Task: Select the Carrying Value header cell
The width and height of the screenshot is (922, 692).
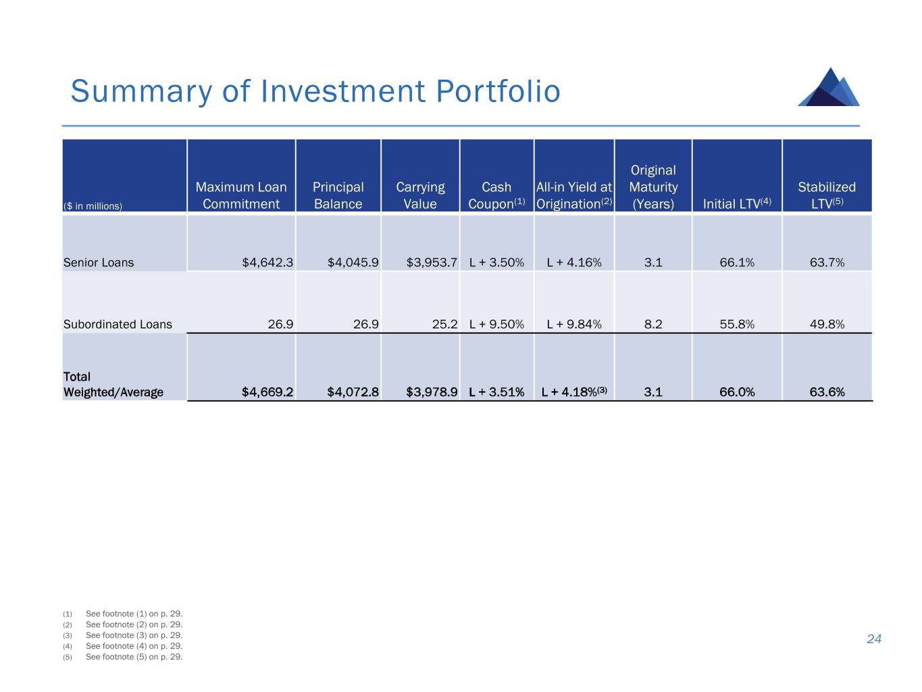Action: tap(420, 195)
